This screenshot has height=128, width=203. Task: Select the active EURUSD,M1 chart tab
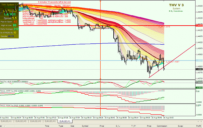click(65, 122)
